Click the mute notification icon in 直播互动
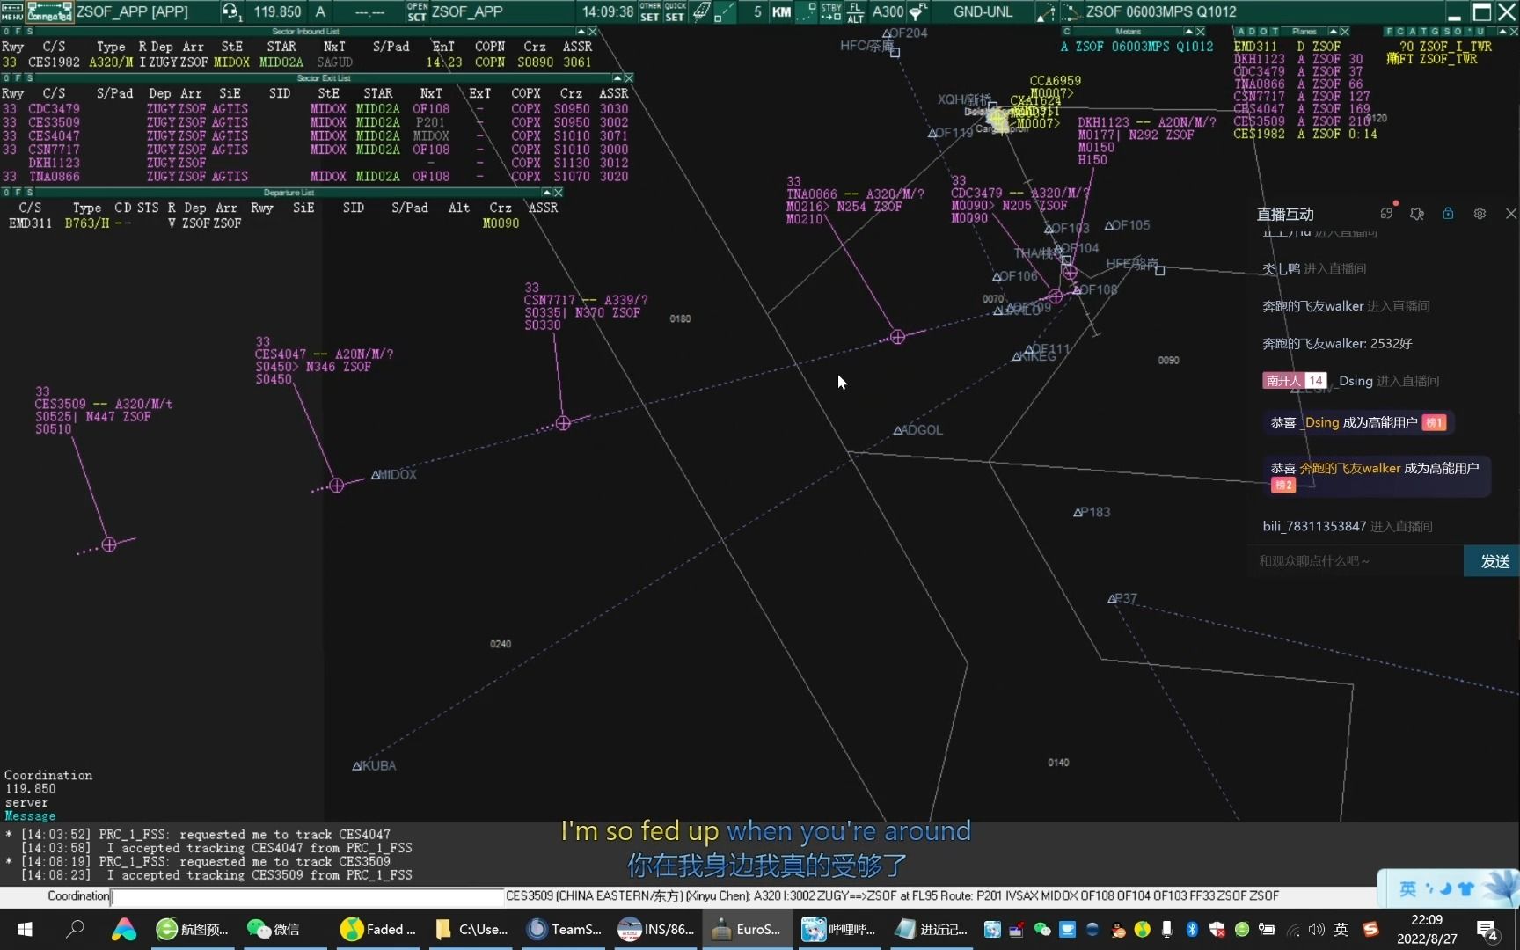 coord(1417,214)
